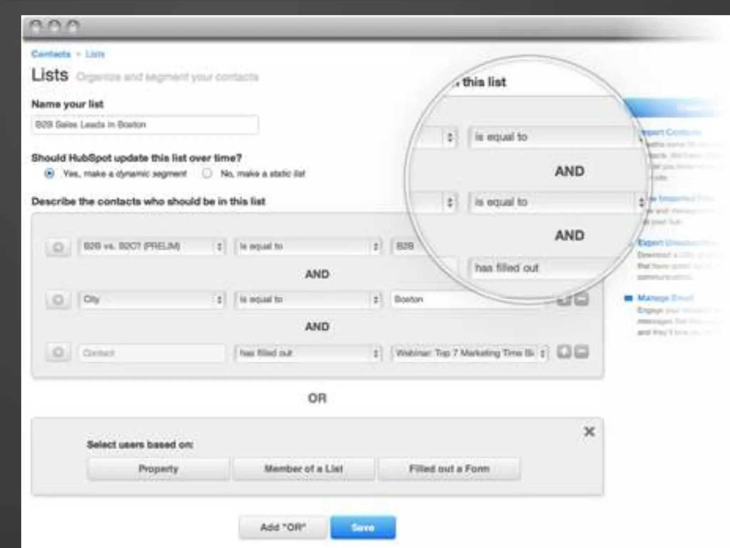Open the City row 'is equal to' dropdown
The image size is (730, 548).
pyautogui.click(x=308, y=299)
